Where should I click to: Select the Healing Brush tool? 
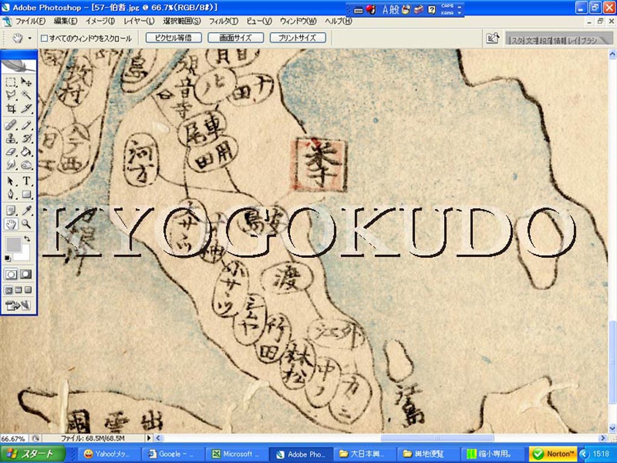[11, 125]
